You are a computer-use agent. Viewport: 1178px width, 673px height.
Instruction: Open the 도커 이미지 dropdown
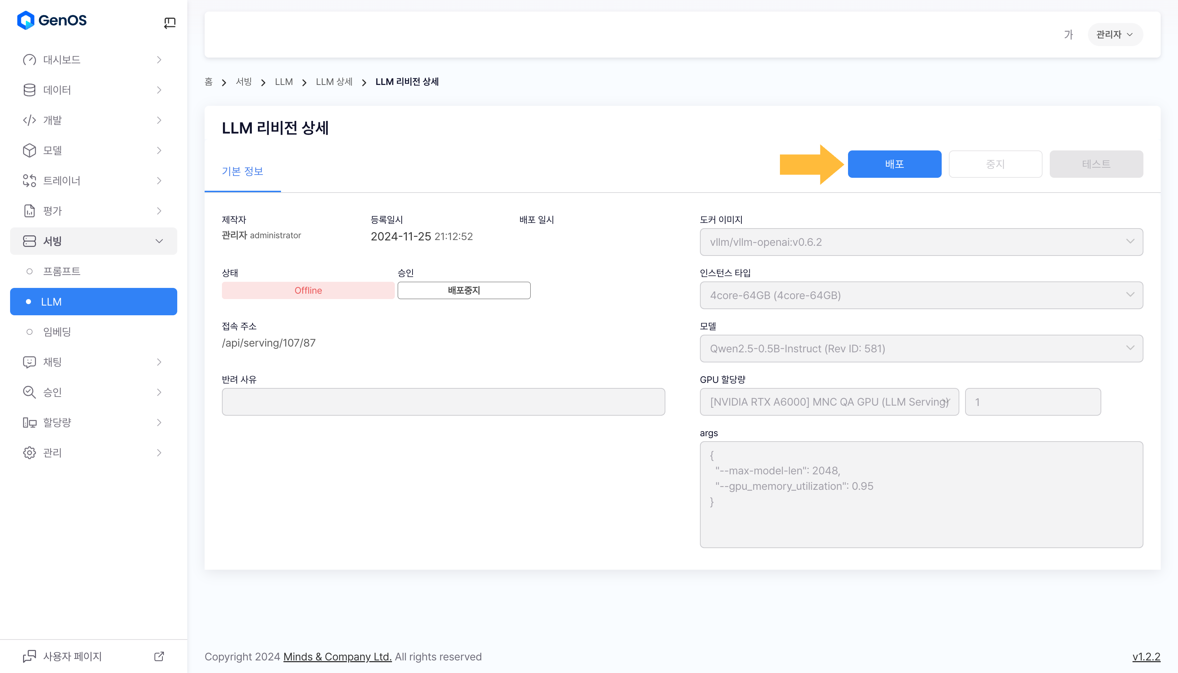(x=921, y=242)
